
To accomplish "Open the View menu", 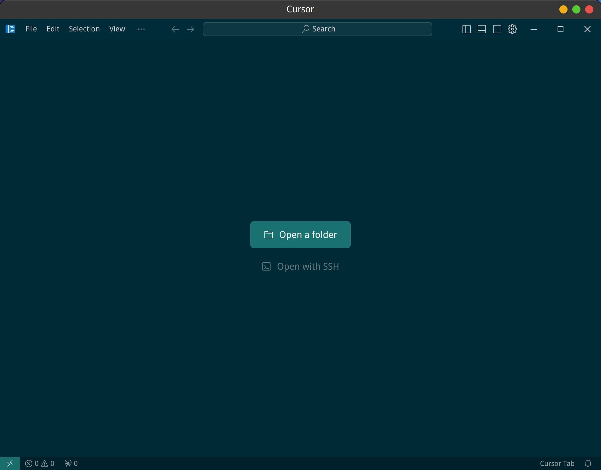I will [x=117, y=29].
